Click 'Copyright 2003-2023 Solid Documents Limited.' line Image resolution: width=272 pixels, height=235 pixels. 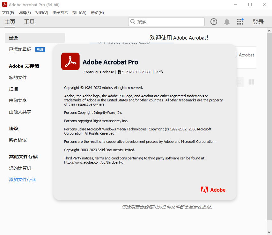(x=99, y=150)
